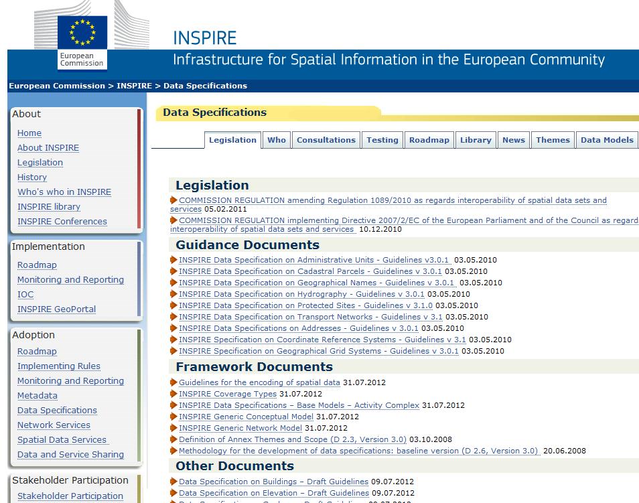Open Geographical Names Guidelines document
The width and height of the screenshot is (639, 503).
(x=317, y=283)
